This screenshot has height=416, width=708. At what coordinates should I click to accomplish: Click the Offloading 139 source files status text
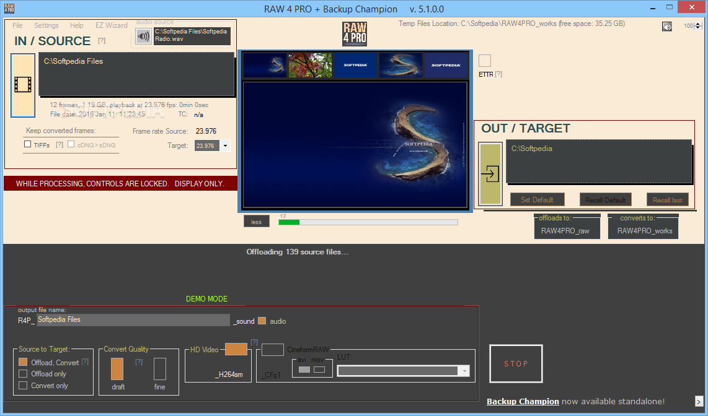coord(297,252)
